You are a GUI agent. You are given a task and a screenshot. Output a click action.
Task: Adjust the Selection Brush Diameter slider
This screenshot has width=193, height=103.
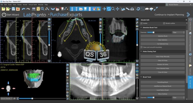159,32
